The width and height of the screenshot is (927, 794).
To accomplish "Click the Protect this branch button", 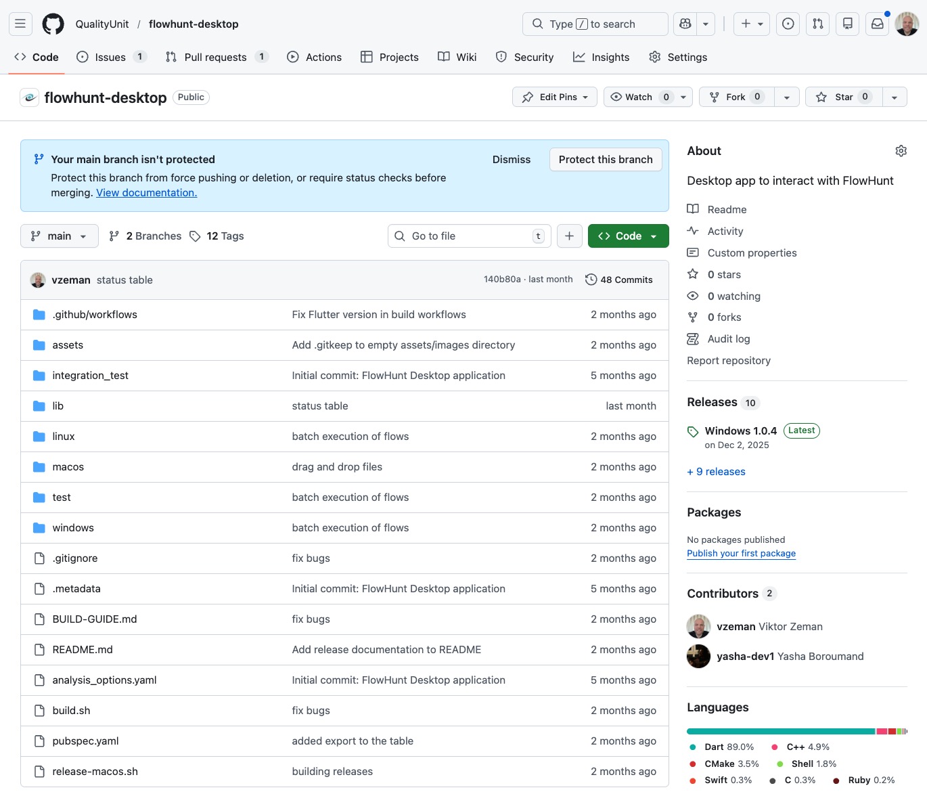I will (x=605, y=159).
